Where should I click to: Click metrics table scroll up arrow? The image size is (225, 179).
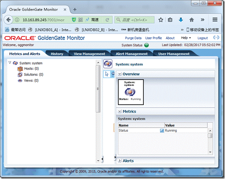pyautogui.click(x=210, y=131)
